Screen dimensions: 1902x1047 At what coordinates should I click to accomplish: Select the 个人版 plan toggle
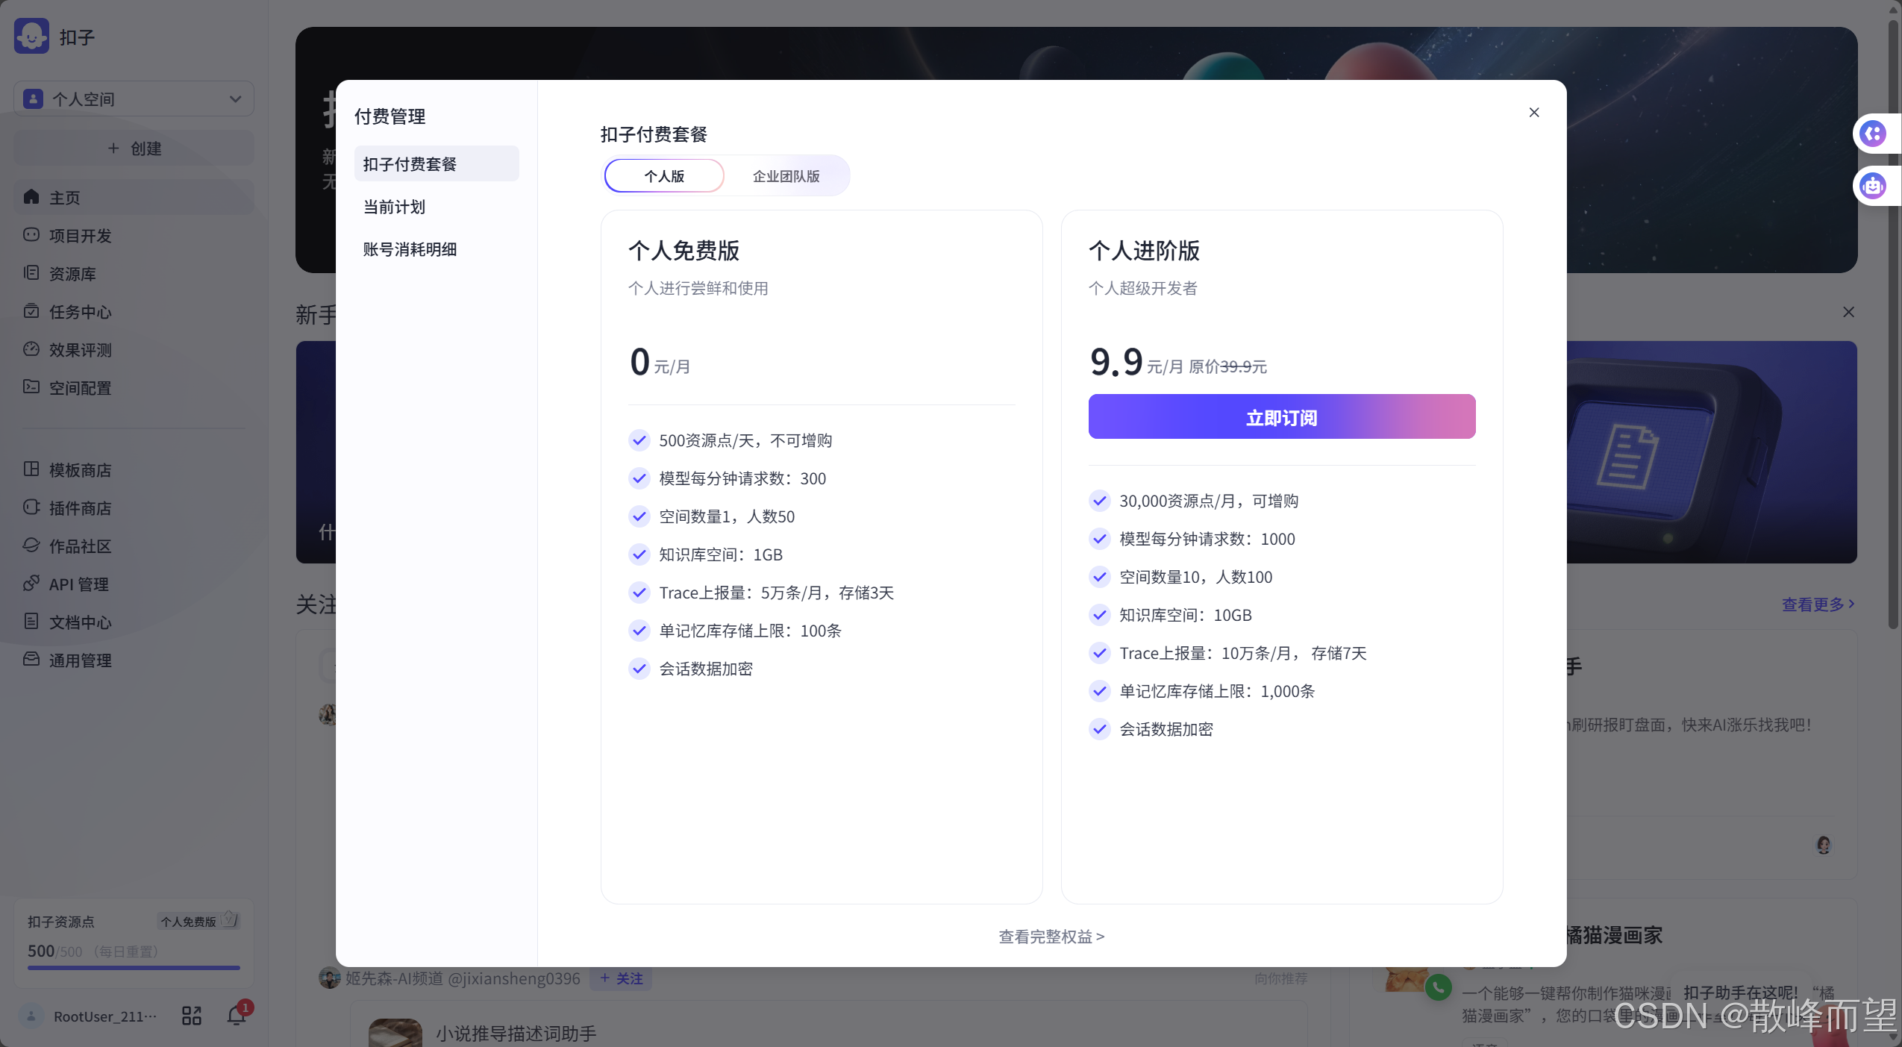(x=663, y=176)
